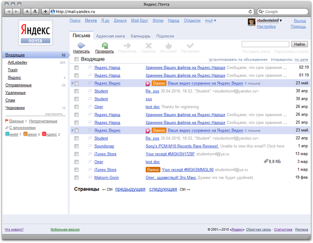This screenshot has height=243, width=313.
Task: Expand the thread arrow on first Яндекс.Видео row
Action: pos(72,83)
